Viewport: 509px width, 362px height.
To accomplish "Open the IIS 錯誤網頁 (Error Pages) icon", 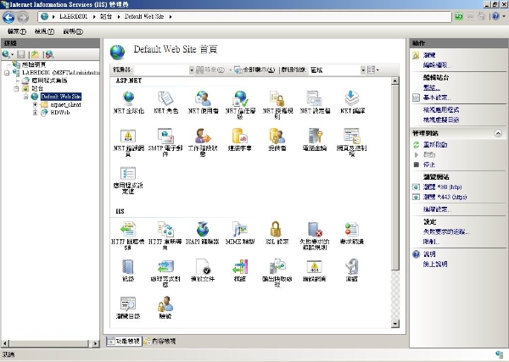I will [x=315, y=267].
